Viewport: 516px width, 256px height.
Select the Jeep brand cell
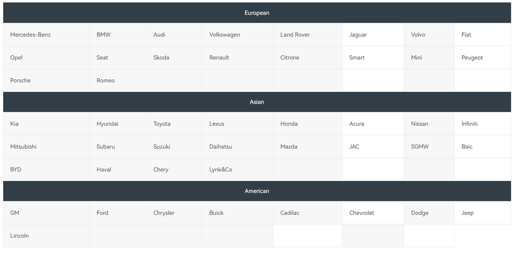point(468,213)
